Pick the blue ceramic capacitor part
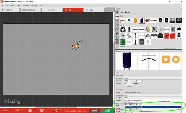 tap(129, 21)
